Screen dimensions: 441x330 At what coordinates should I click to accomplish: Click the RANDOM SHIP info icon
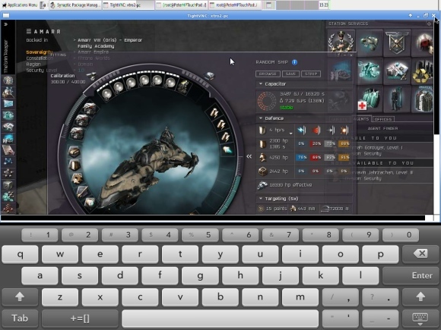(294, 62)
